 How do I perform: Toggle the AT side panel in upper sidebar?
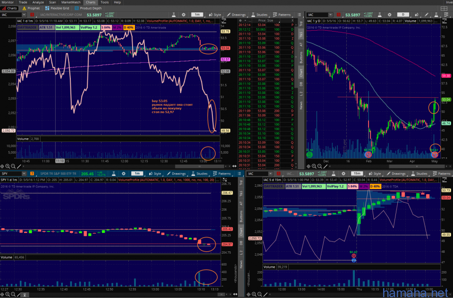pos(301,44)
